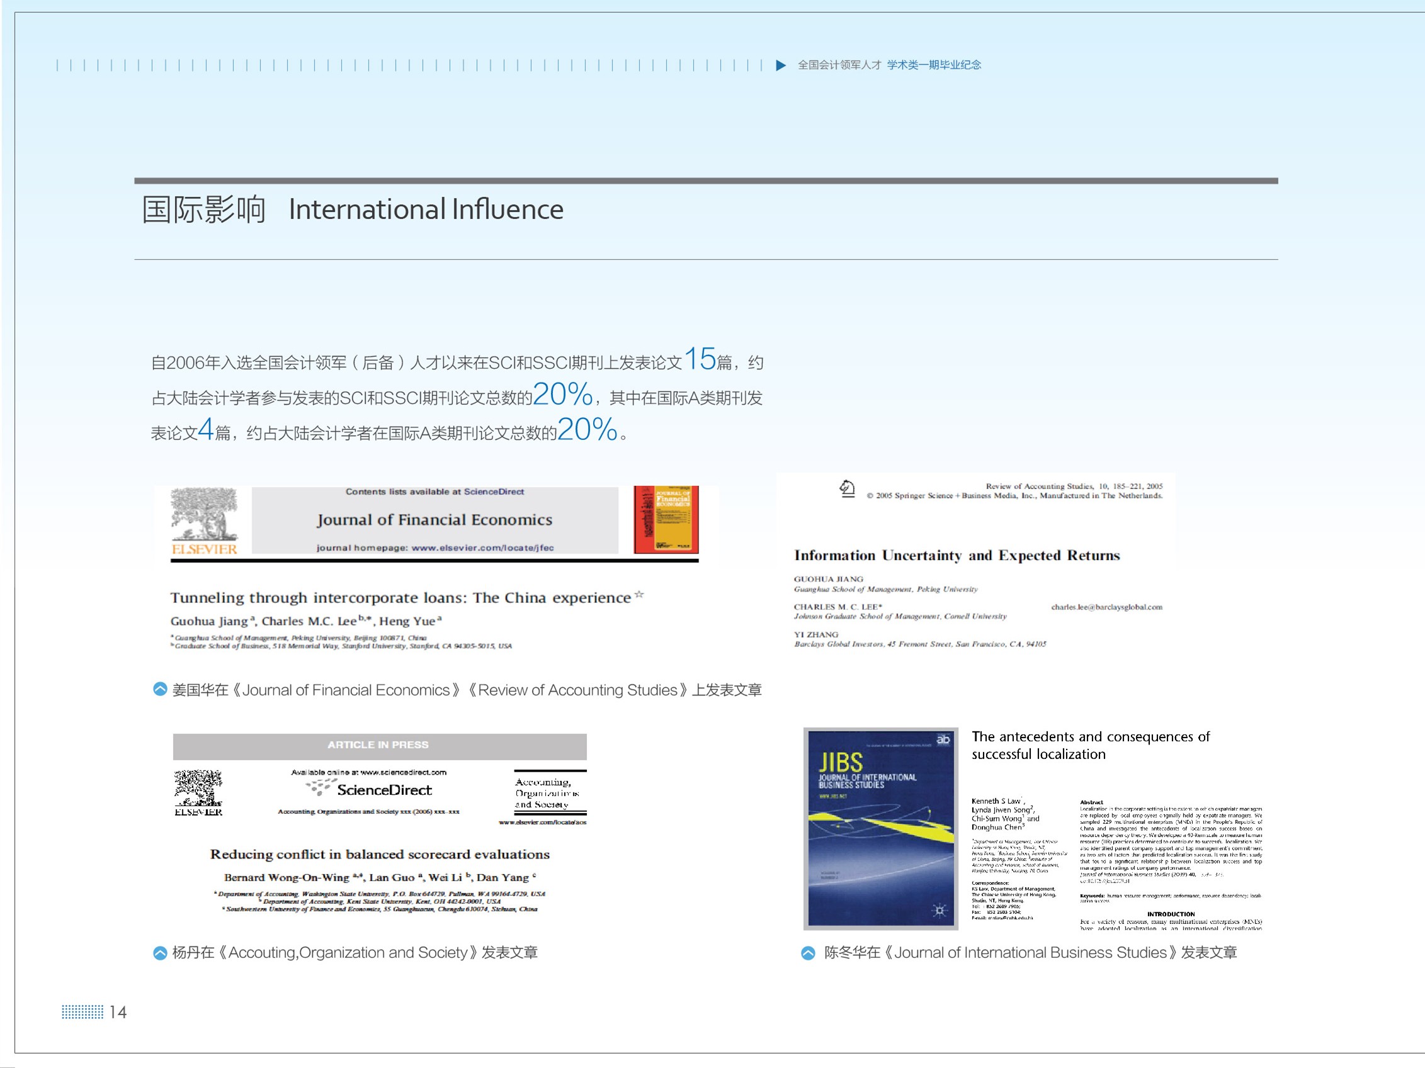Image resolution: width=1425 pixels, height=1068 pixels.
Task: Click the red Journal of Financial Economics cover thumbnail
Action: [666, 519]
